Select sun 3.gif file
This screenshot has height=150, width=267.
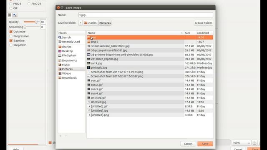[150, 89]
